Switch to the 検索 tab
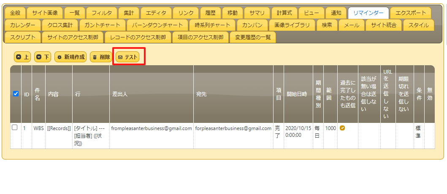The width and height of the screenshot is (447, 194). pyautogui.click(x=327, y=25)
